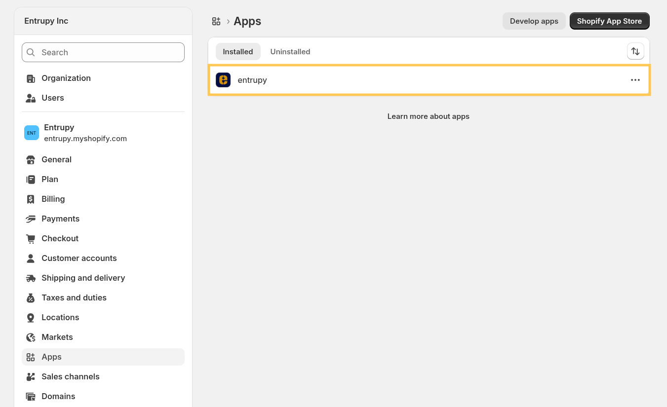The width and height of the screenshot is (667, 407).
Task: Click the entrupy app logo icon
Action: pos(223,80)
